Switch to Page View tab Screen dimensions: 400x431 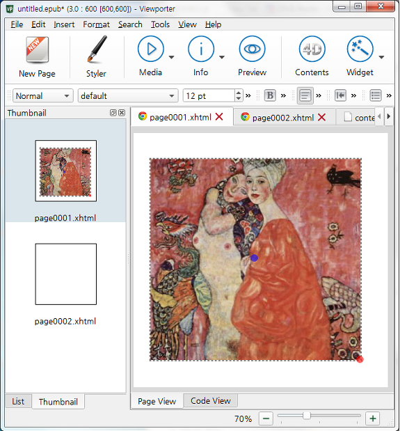pyautogui.click(x=157, y=401)
